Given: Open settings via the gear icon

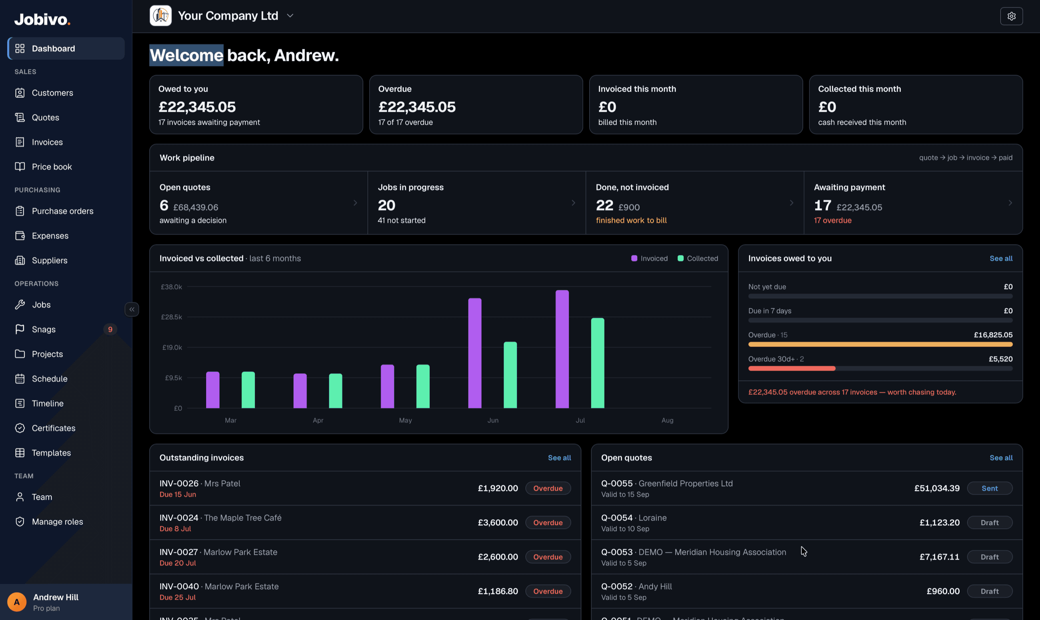Looking at the screenshot, I should [x=1011, y=16].
